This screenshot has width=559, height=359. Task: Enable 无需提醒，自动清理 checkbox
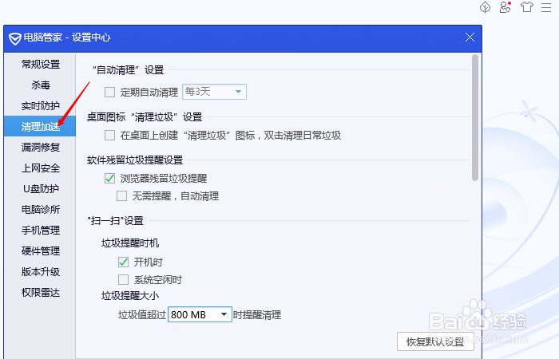[x=122, y=196]
